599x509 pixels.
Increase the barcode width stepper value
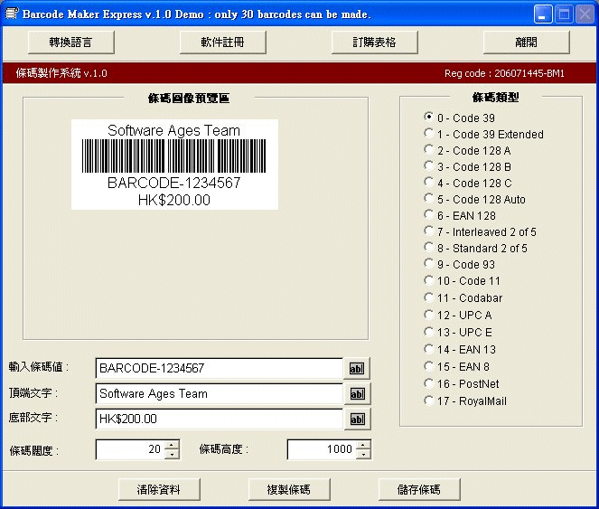point(172,444)
